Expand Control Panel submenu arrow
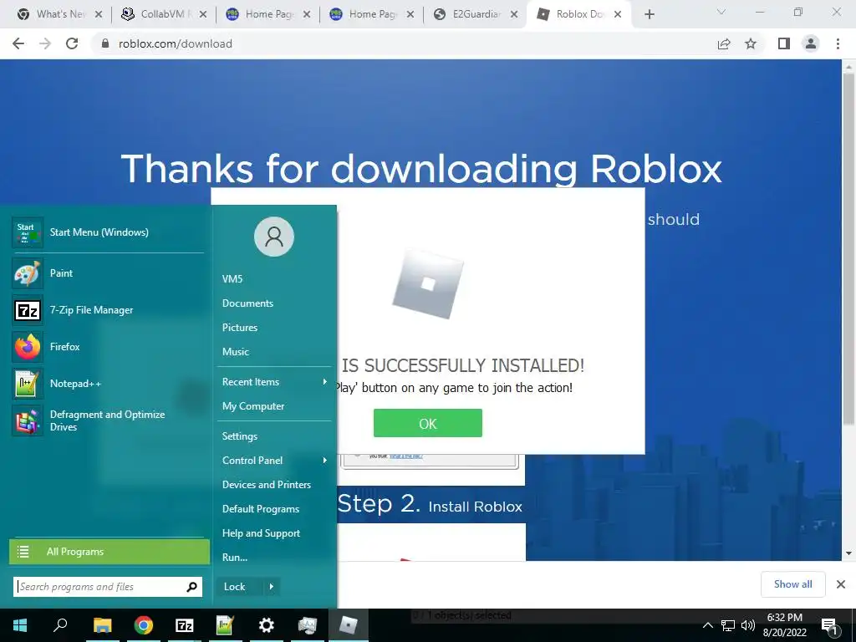This screenshot has width=856, height=642. pos(325,461)
